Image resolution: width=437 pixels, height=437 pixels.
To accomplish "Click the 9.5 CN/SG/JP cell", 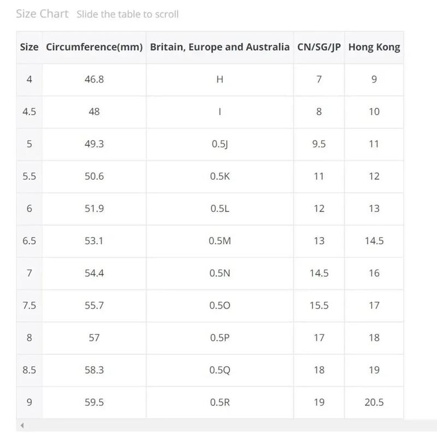I will click(319, 144).
